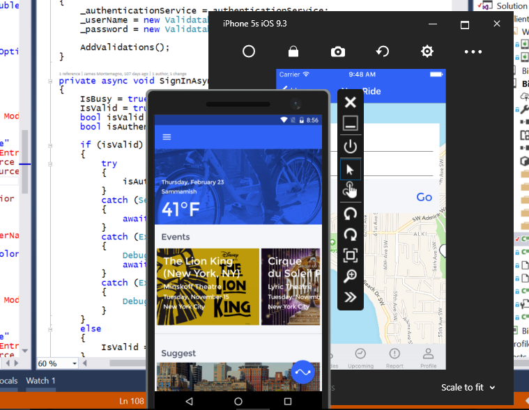Viewport: 529px width, 410px height.
Task: Open the Scale to fit dropdown
Action: (468, 388)
